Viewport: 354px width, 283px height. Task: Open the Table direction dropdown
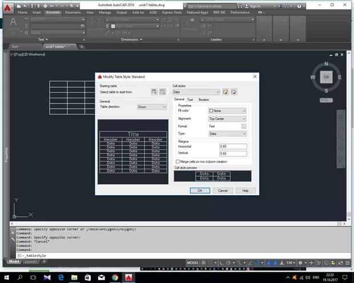click(x=151, y=107)
